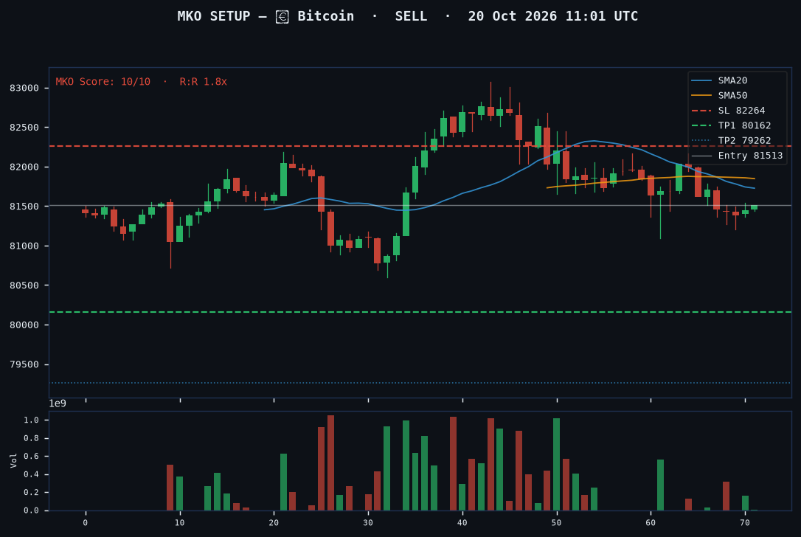This screenshot has height=537, width=801.
Task: Click the 80500 price axis label
Action: (24, 285)
